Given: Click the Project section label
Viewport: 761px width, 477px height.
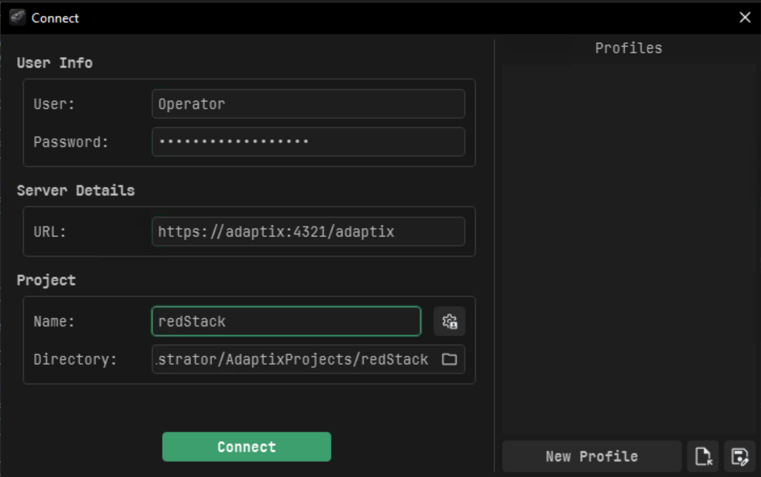Looking at the screenshot, I should (46, 281).
